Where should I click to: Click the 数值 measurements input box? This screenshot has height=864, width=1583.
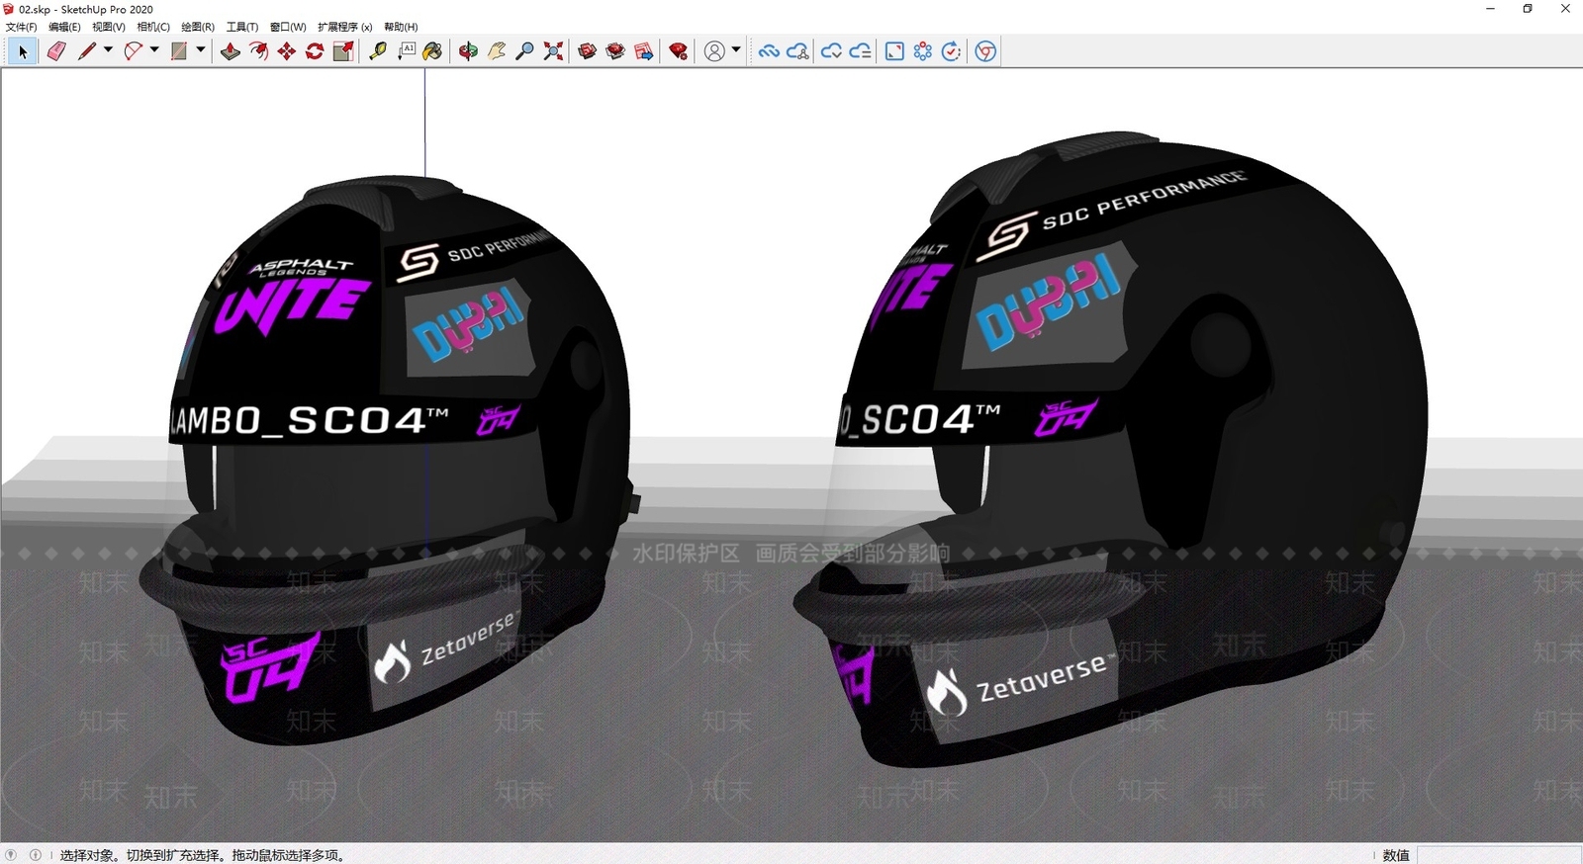[x=1498, y=855]
